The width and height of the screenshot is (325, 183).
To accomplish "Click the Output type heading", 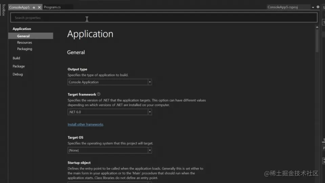I will coord(77,69).
